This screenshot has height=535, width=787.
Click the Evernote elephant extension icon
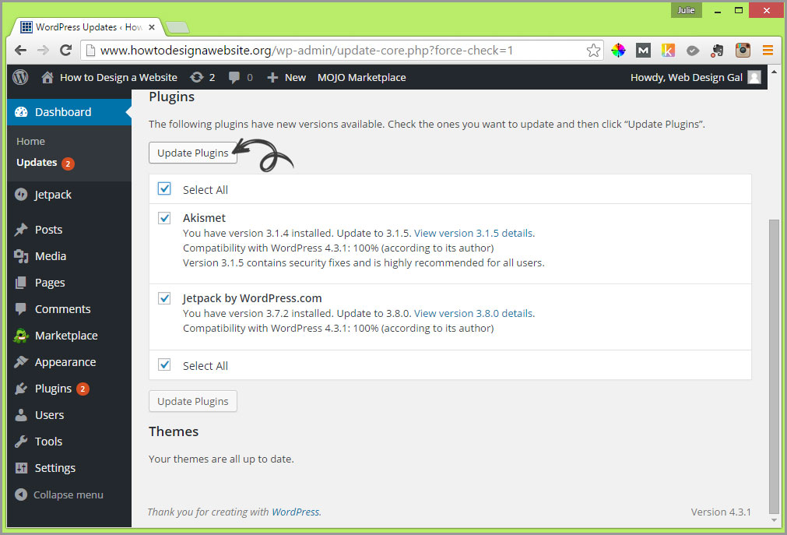point(718,51)
